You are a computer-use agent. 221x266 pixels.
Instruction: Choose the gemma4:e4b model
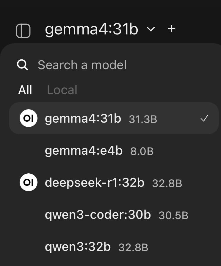84,151
